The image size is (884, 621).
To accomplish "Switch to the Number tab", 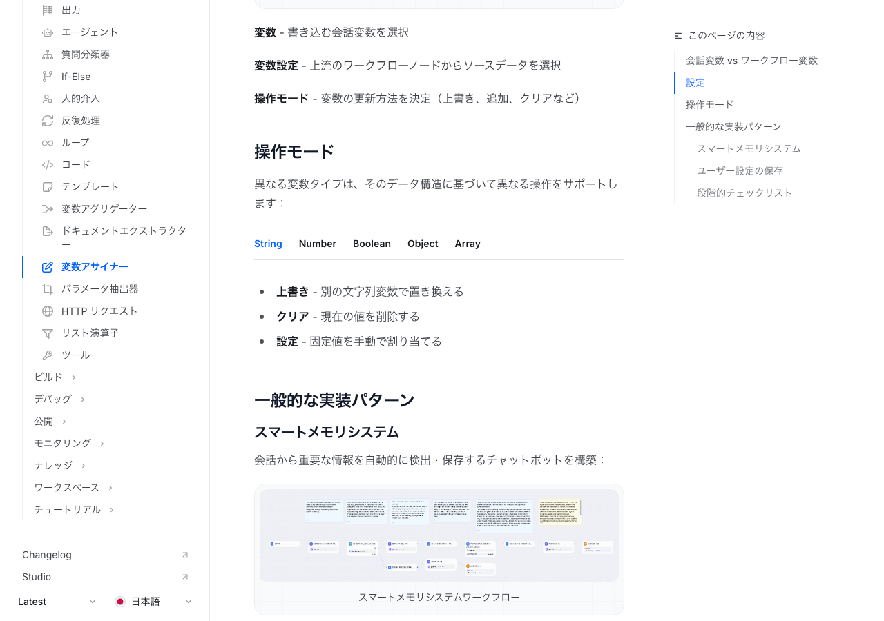I will coord(317,244).
